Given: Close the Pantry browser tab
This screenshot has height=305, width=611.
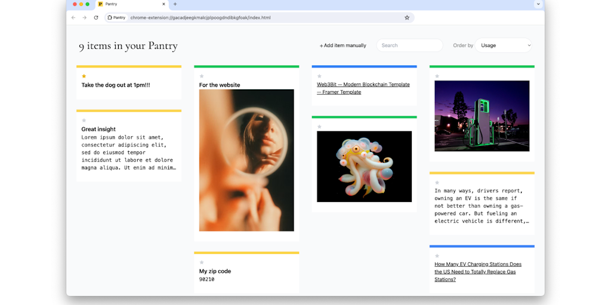Looking at the screenshot, I should click(x=163, y=4).
